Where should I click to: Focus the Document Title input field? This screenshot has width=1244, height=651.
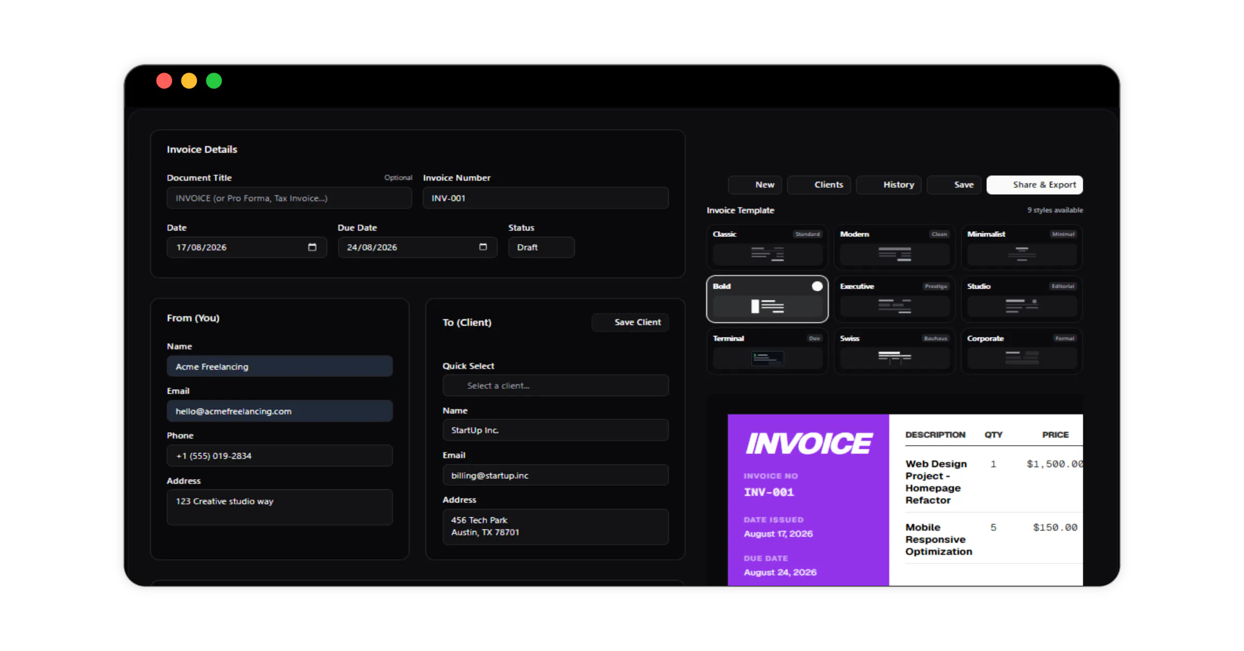tap(289, 198)
